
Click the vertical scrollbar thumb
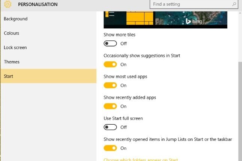click(240, 111)
